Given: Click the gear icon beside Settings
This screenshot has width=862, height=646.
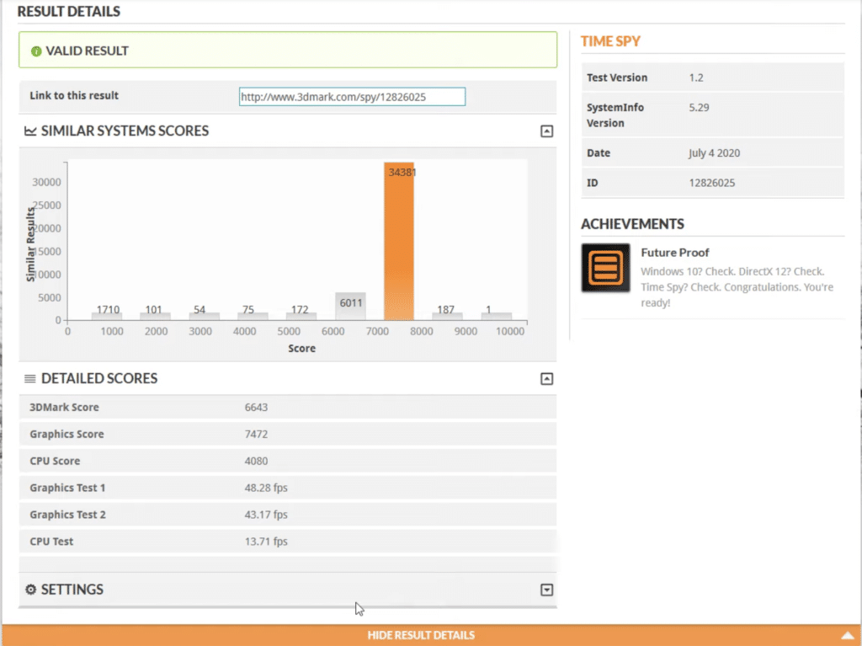Looking at the screenshot, I should coord(30,590).
